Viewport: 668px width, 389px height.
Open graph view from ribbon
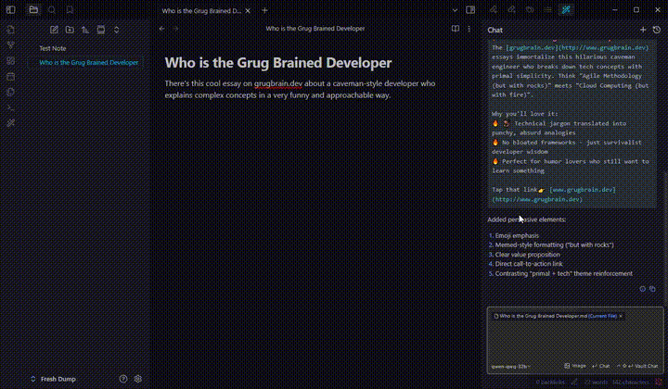(x=10, y=45)
